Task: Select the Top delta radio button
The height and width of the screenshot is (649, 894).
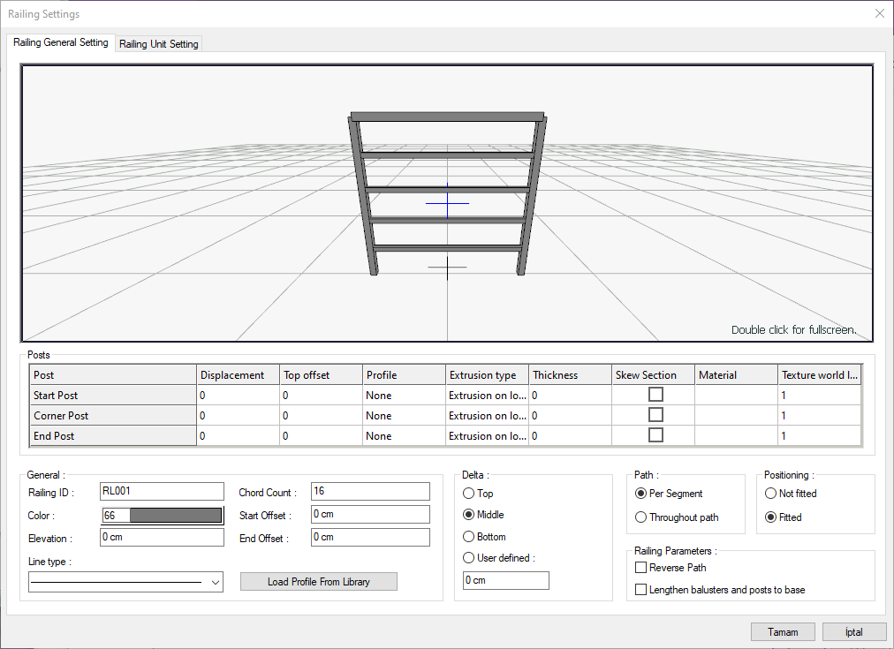Action: [469, 494]
